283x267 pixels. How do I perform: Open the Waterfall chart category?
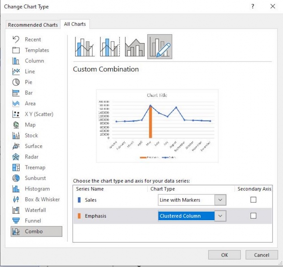(34, 210)
